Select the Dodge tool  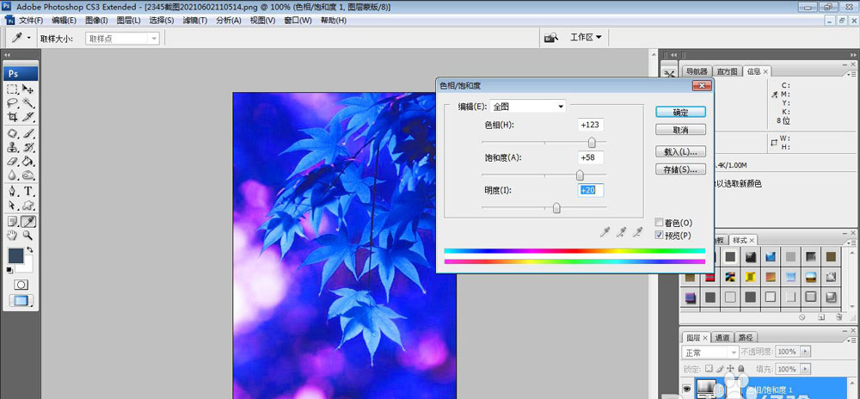tap(28, 175)
